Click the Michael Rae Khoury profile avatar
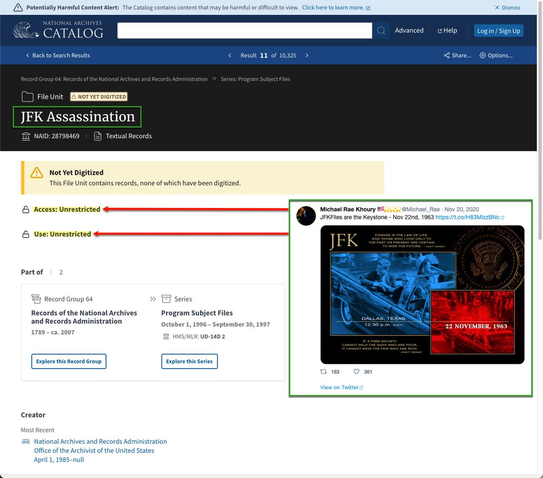Viewport: 543px width, 478px height. click(306, 216)
